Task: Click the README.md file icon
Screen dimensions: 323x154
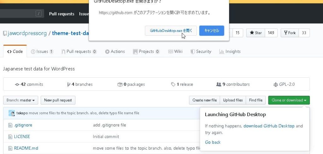Action: pyautogui.click(x=10, y=148)
